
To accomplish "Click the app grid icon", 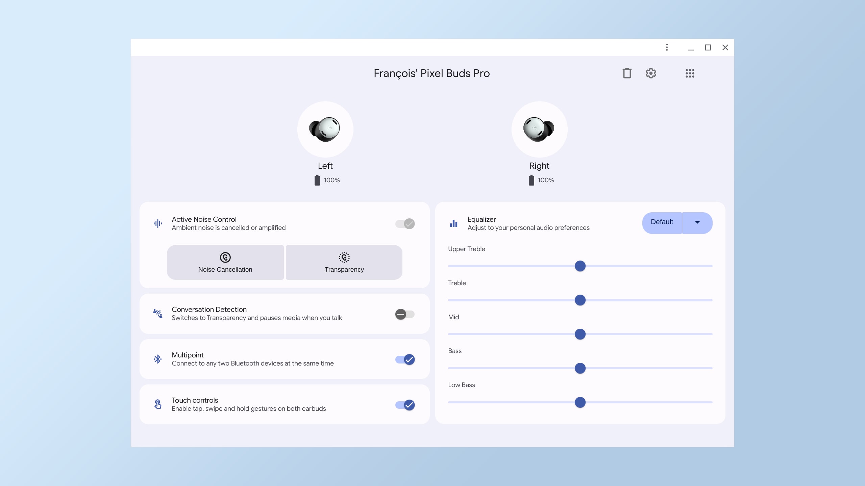I will [690, 73].
